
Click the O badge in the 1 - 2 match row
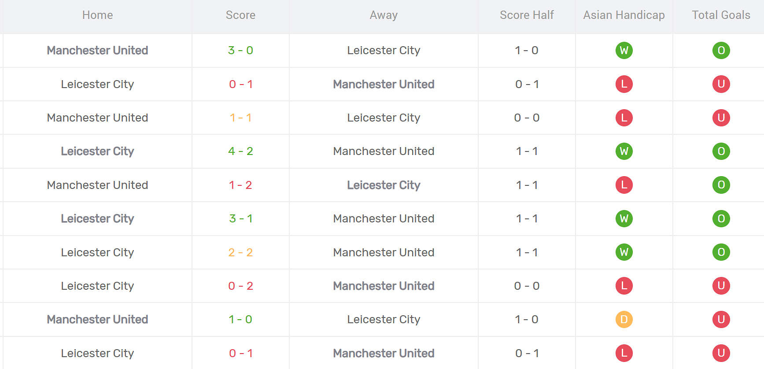pos(721,185)
